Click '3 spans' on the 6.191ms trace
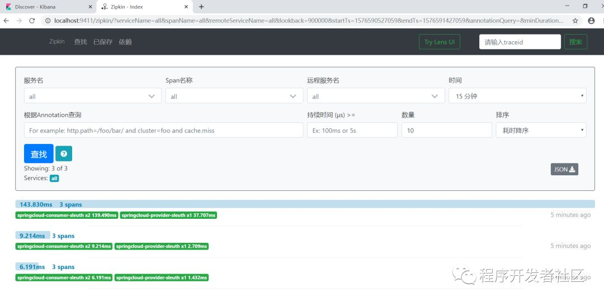 63,267
